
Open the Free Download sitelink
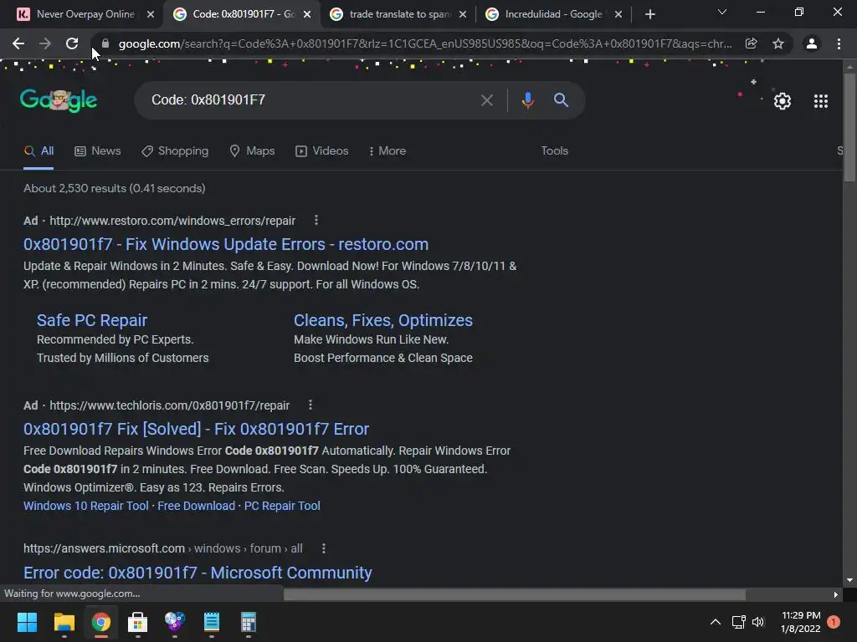tap(196, 506)
